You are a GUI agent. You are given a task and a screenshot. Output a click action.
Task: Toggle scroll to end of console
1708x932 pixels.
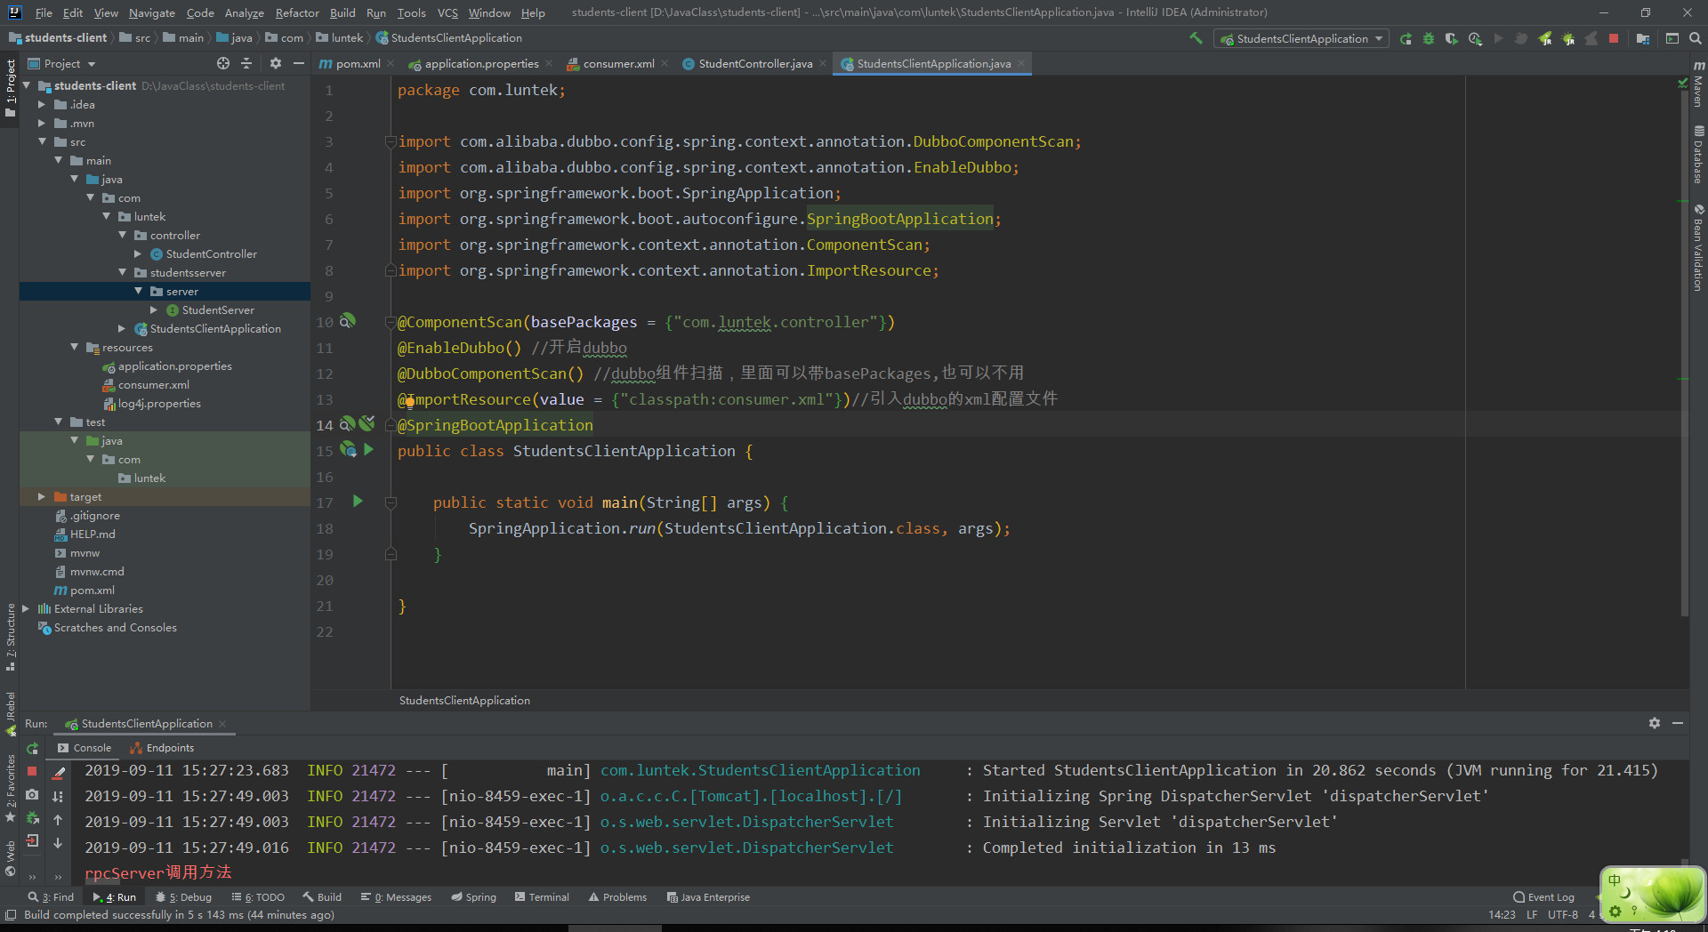[58, 797]
